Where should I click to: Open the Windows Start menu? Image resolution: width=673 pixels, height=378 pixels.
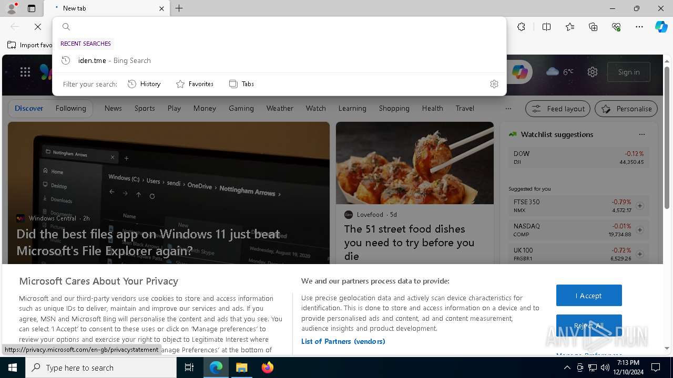[13, 367]
